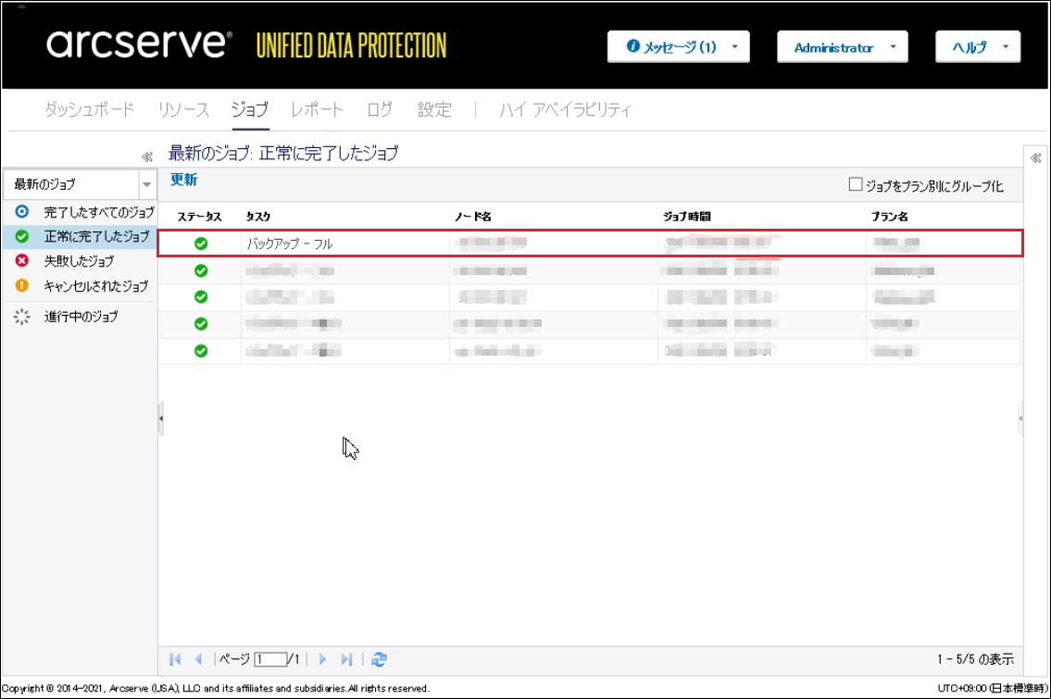1051x699 pixels.
Task: Click the 更新 link
Action: [x=183, y=181]
